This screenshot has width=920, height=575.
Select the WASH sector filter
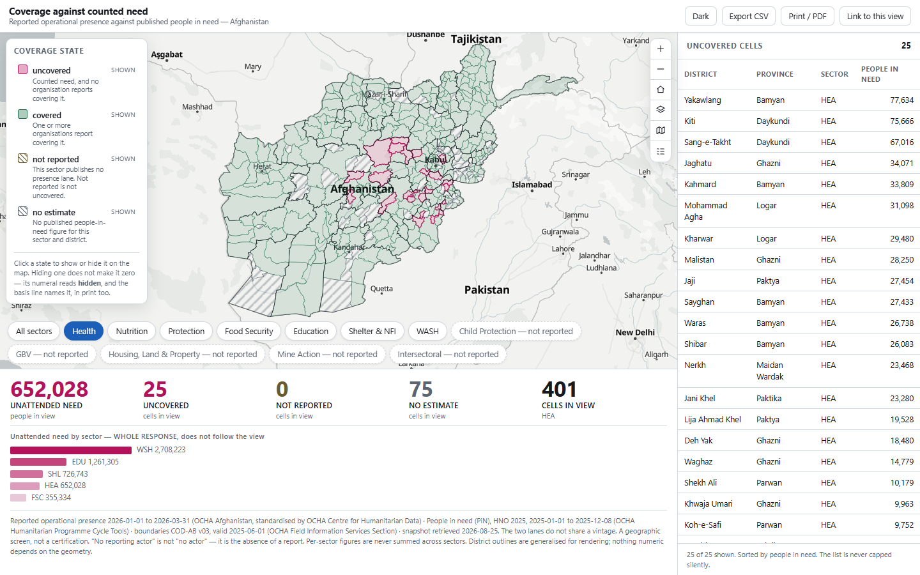pos(427,331)
